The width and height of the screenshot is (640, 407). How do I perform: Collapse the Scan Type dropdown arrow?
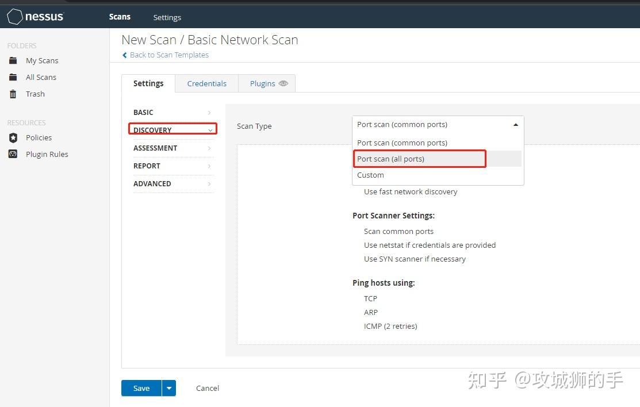(x=516, y=124)
